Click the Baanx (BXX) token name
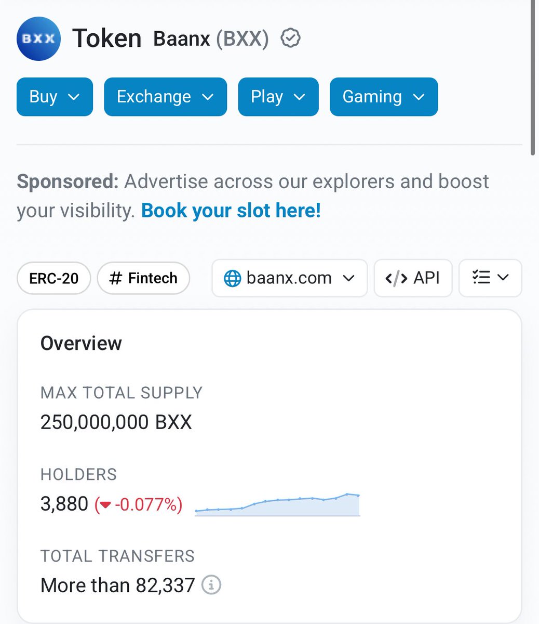This screenshot has width=539, height=624. point(211,39)
